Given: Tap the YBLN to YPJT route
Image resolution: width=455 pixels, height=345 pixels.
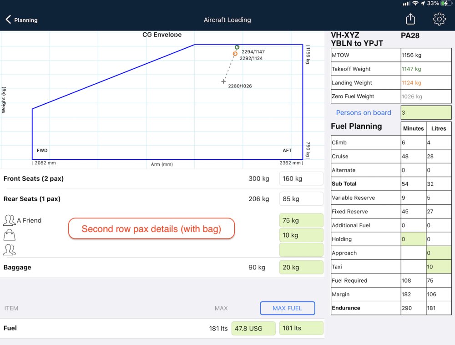Looking at the screenshot, I should 357,43.
